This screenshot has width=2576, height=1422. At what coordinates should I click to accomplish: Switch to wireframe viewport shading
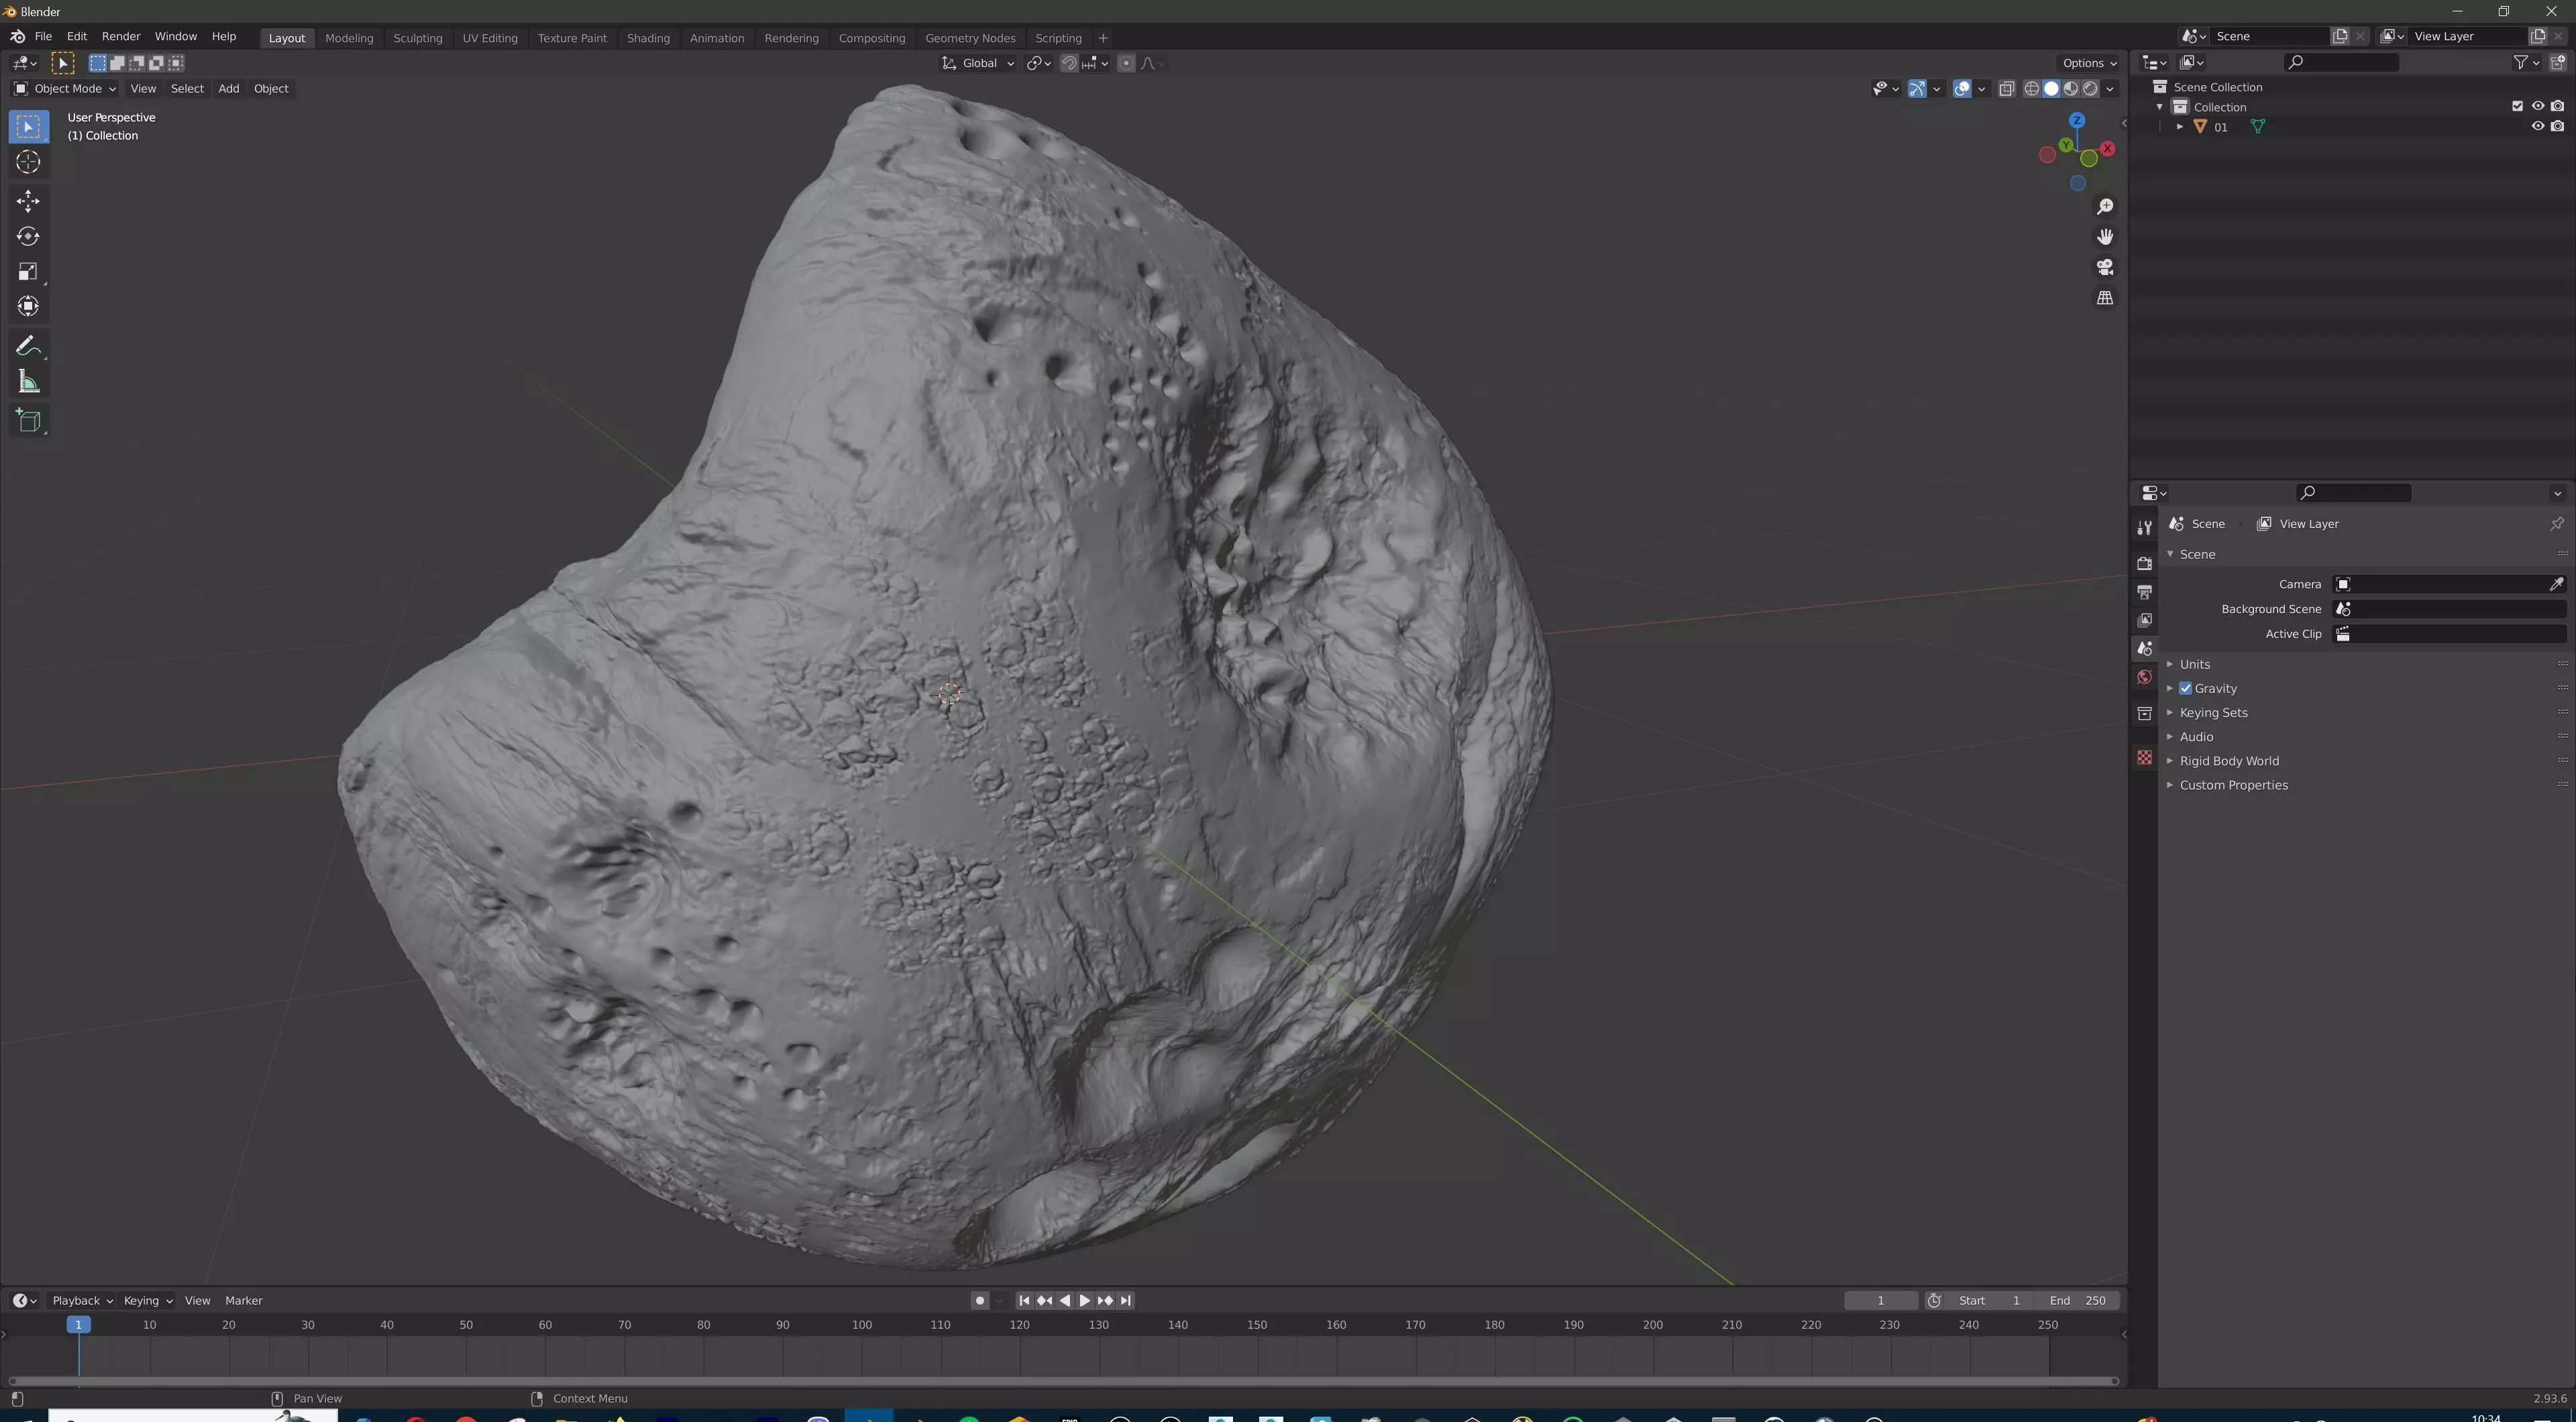click(x=2031, y=89)
